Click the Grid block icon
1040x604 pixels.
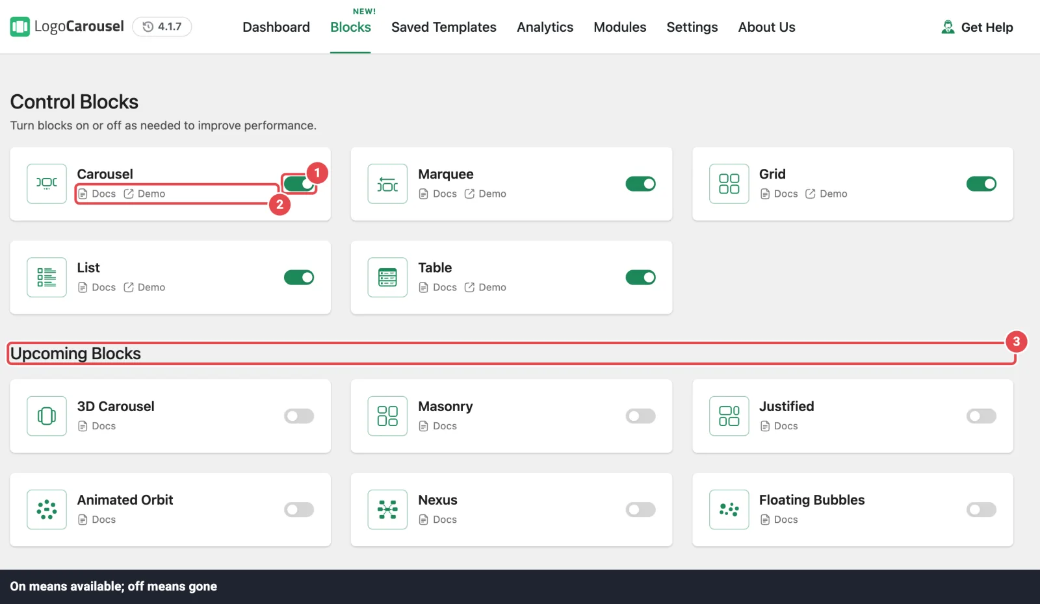click(729, 184)
